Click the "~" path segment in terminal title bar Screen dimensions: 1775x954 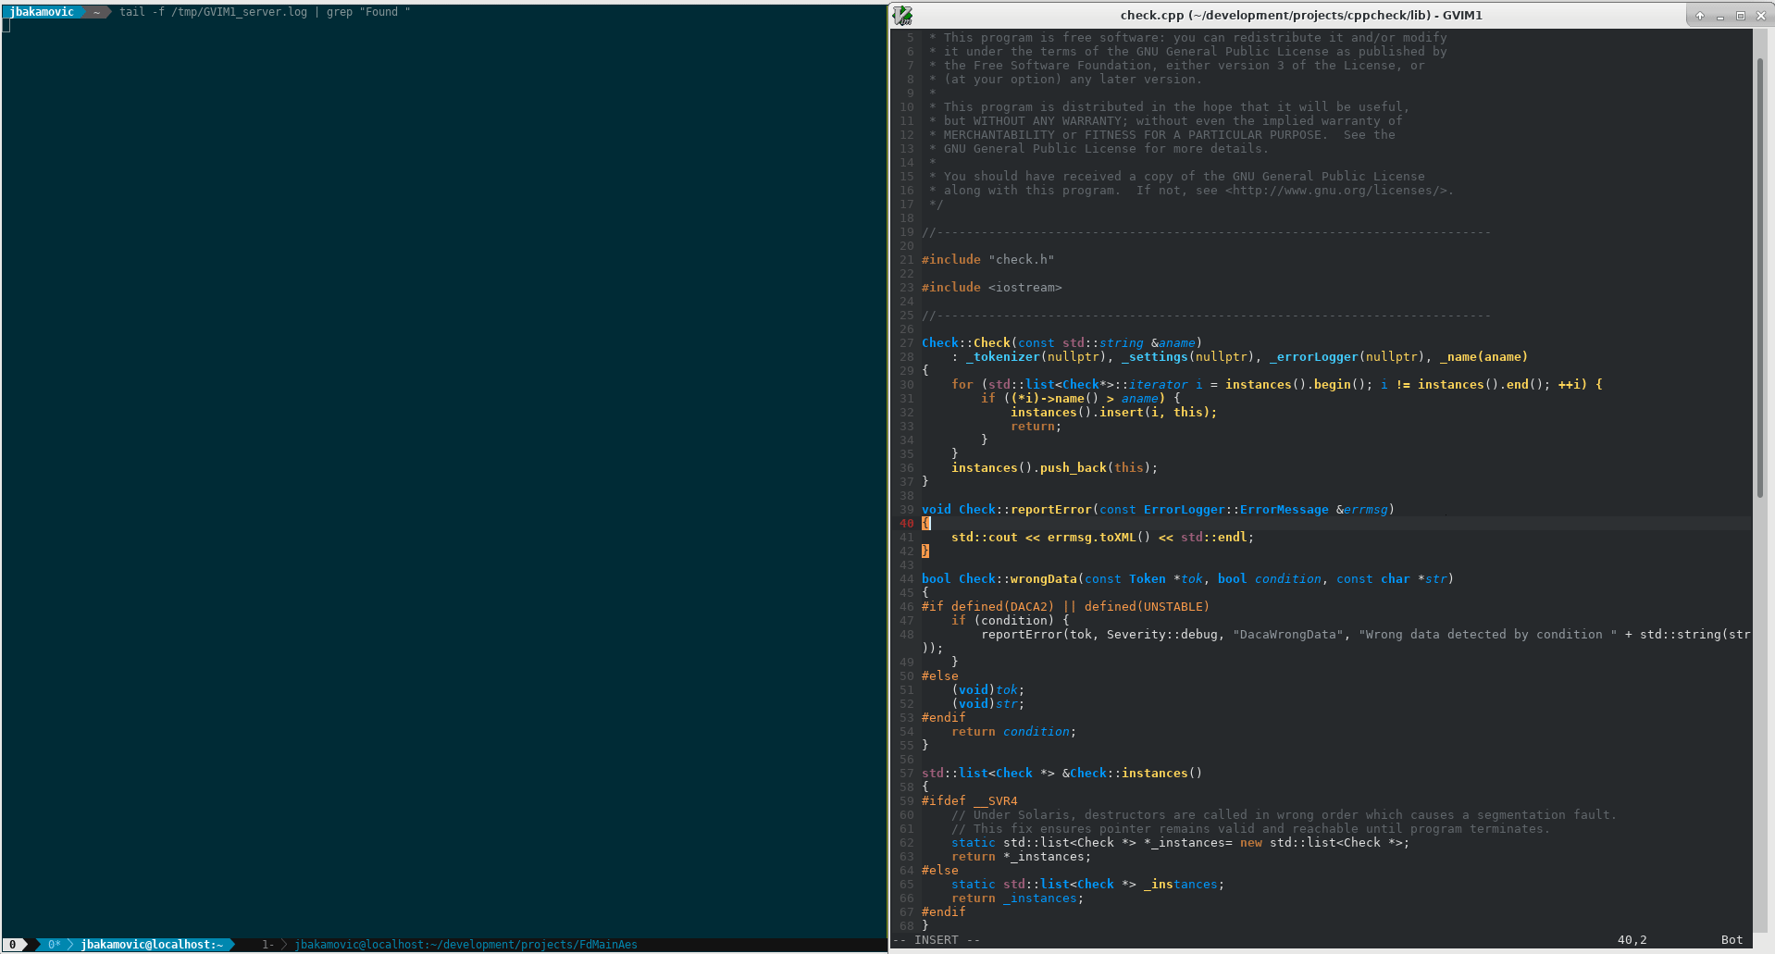pyautogui.click(x=95, y=11)
